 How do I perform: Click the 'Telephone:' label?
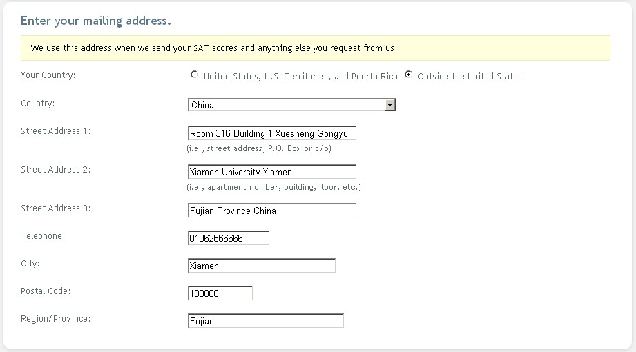[x=43, y=236]
